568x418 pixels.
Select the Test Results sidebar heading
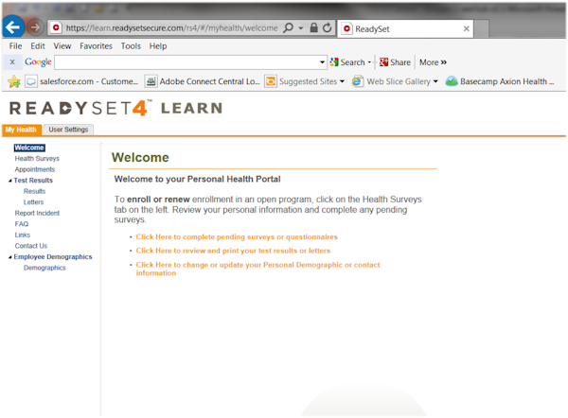click(x=33, y=181)
